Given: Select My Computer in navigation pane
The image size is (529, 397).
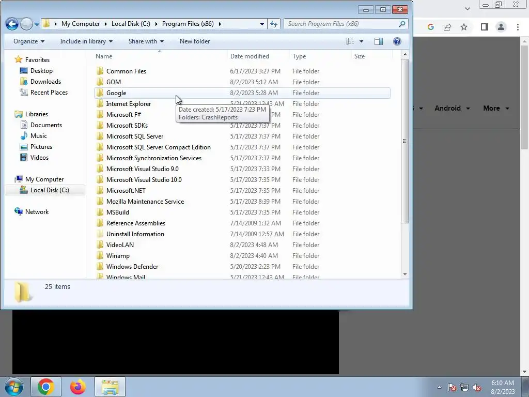Looking at the screenshot, I should coord(39,179).
